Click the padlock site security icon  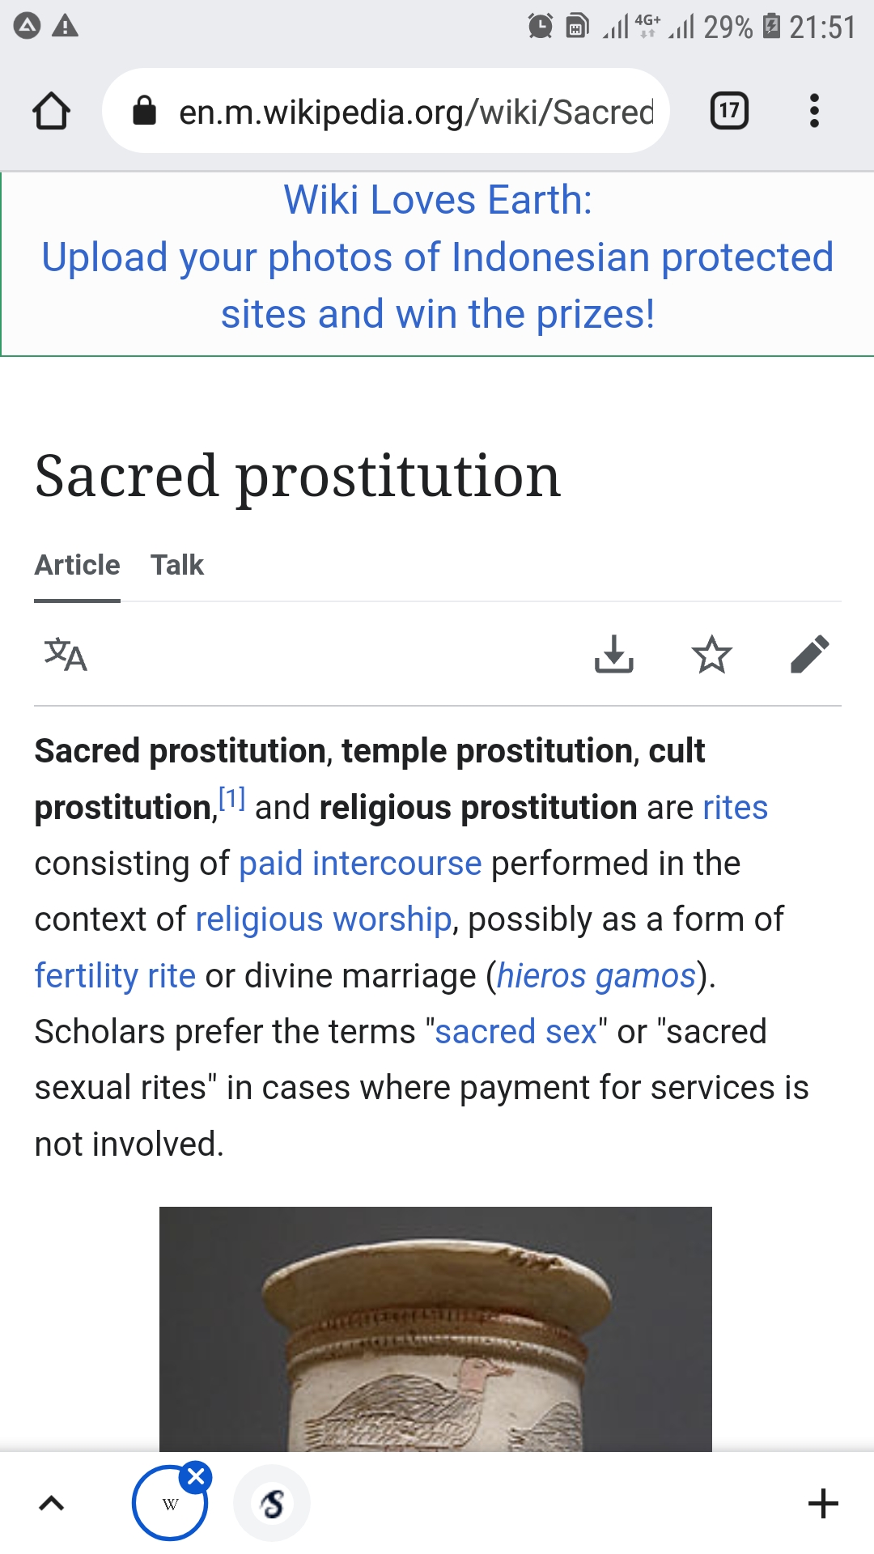tap(144, 112)
